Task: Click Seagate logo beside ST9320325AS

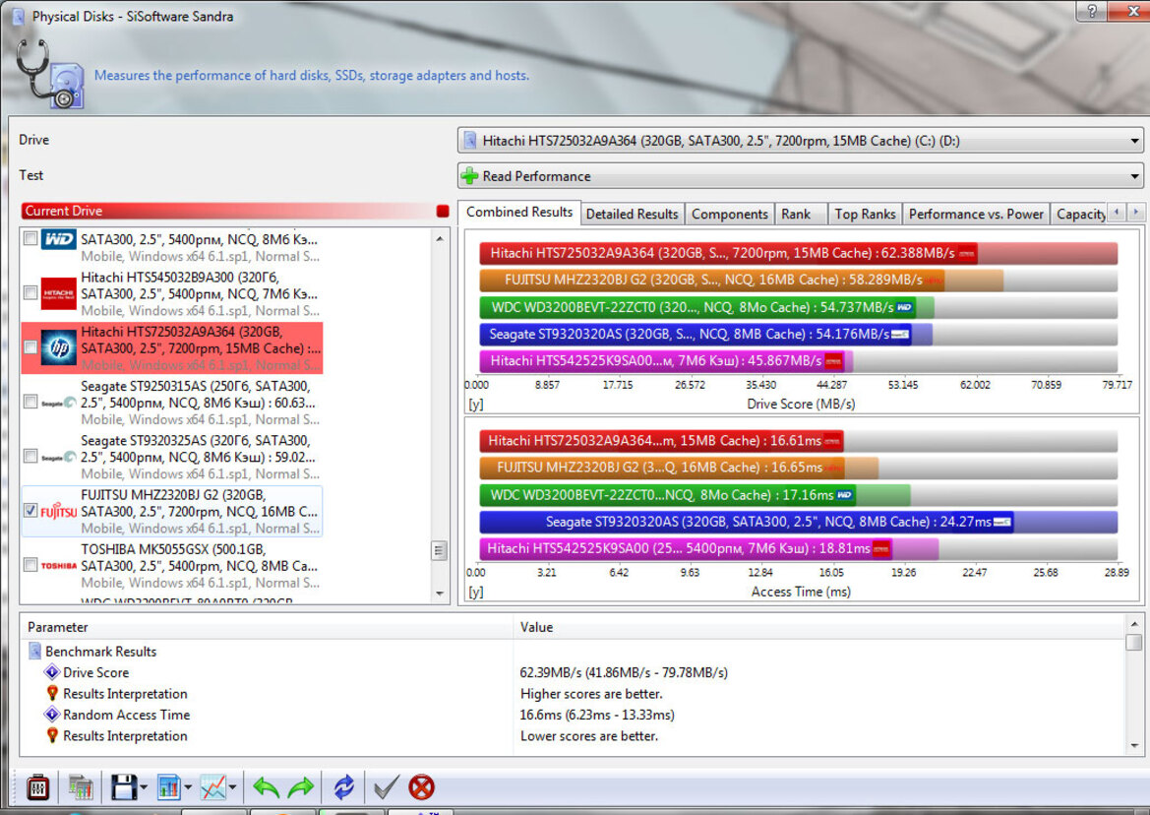Action: [59, 457]
